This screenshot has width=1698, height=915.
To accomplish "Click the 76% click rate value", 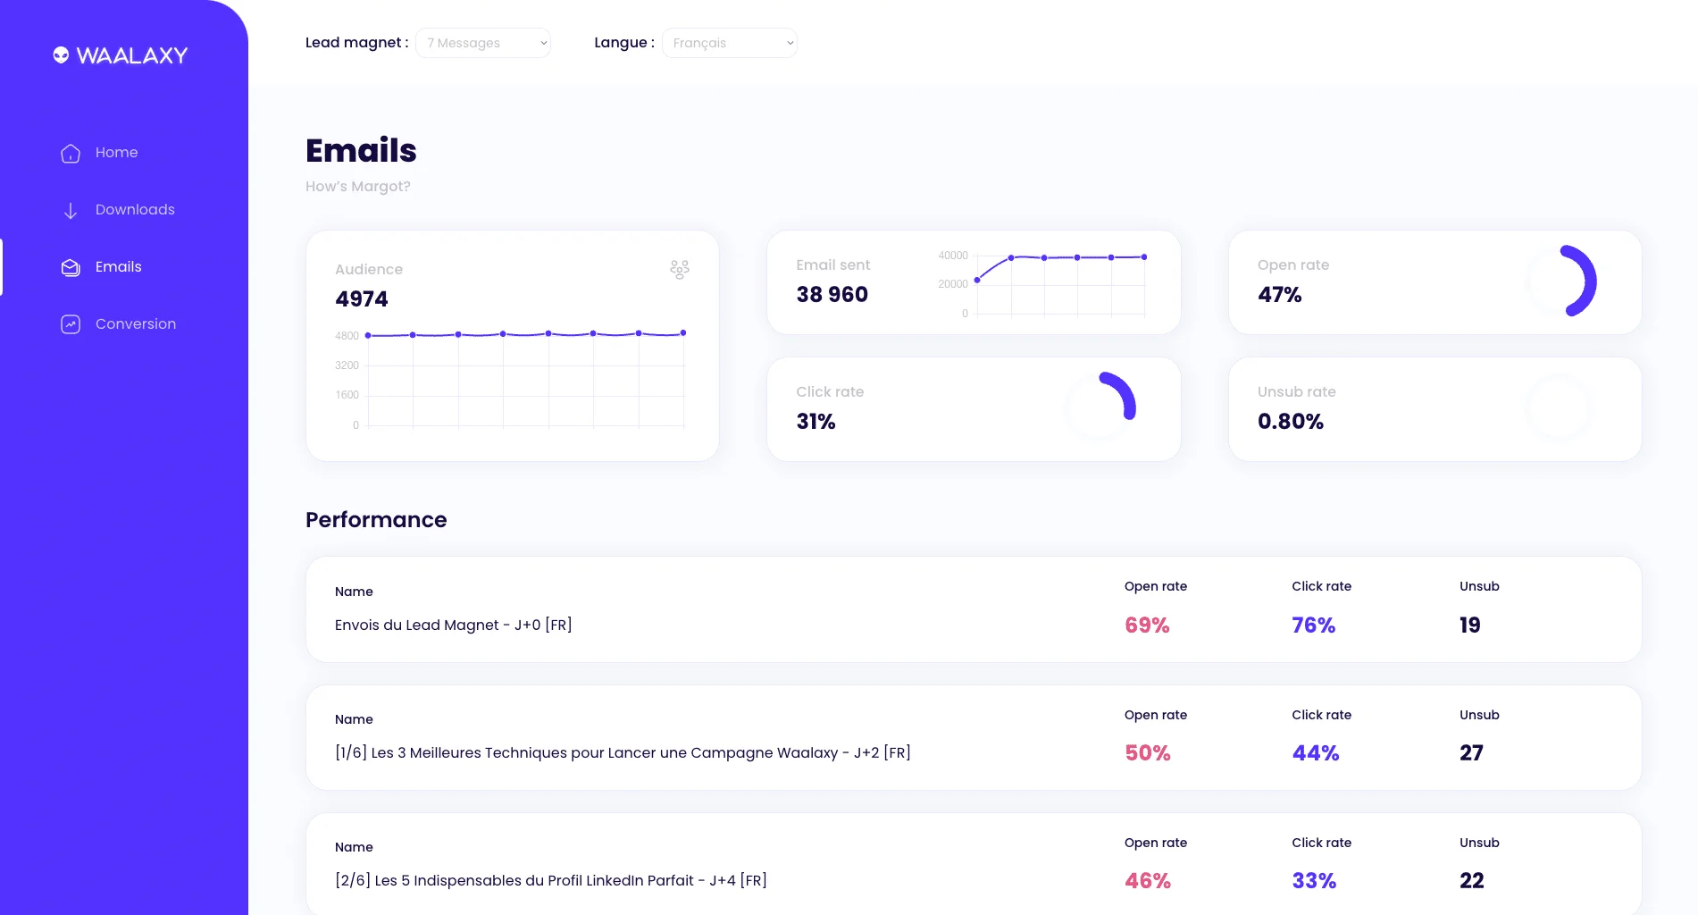I will (1314, 625).
